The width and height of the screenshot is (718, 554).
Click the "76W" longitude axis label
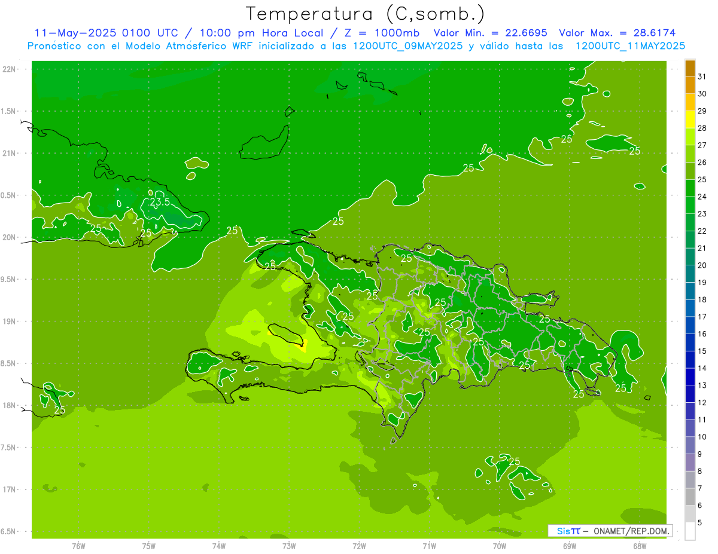(78, 546)
